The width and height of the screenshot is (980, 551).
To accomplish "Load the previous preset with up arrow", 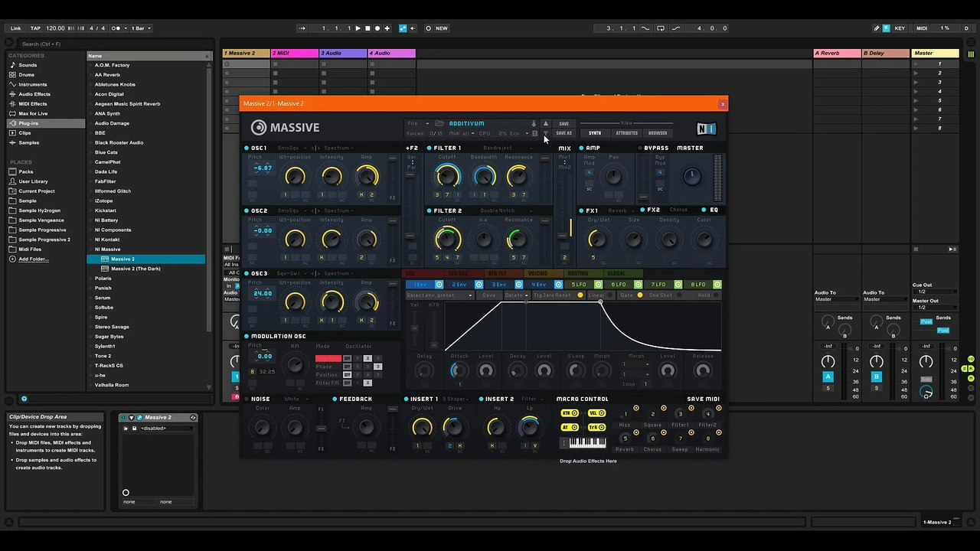I will (x=546, y=123).
